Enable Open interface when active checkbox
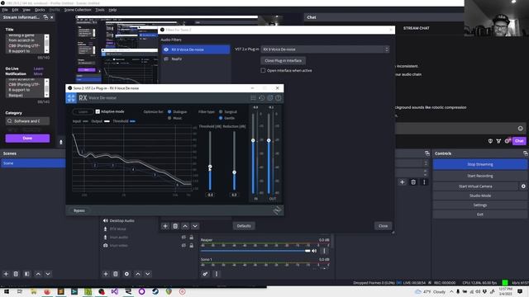This screenshot has width=529, height=297. (x=263, y=70)
